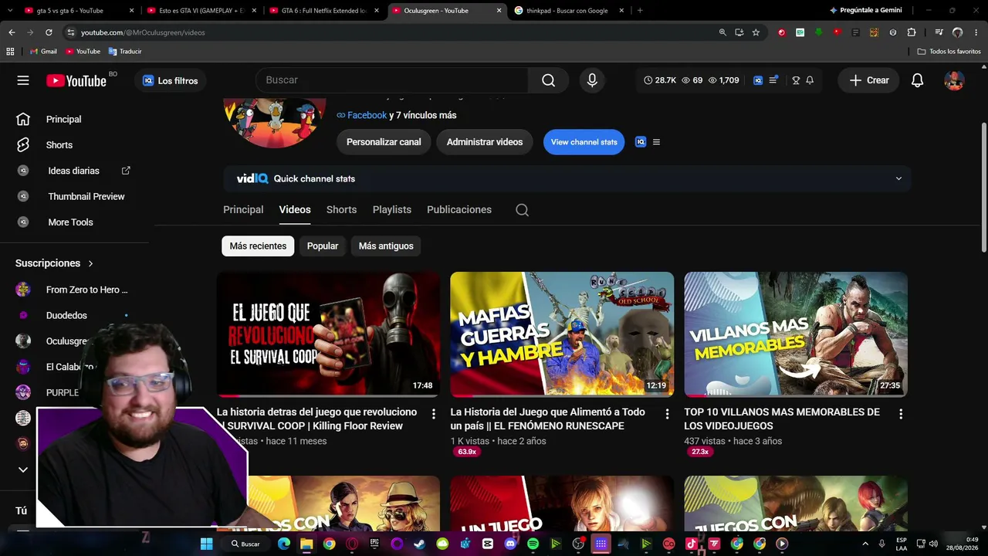
Task: Open options for the Killing Floor Review video
Action: coord(433,415)
